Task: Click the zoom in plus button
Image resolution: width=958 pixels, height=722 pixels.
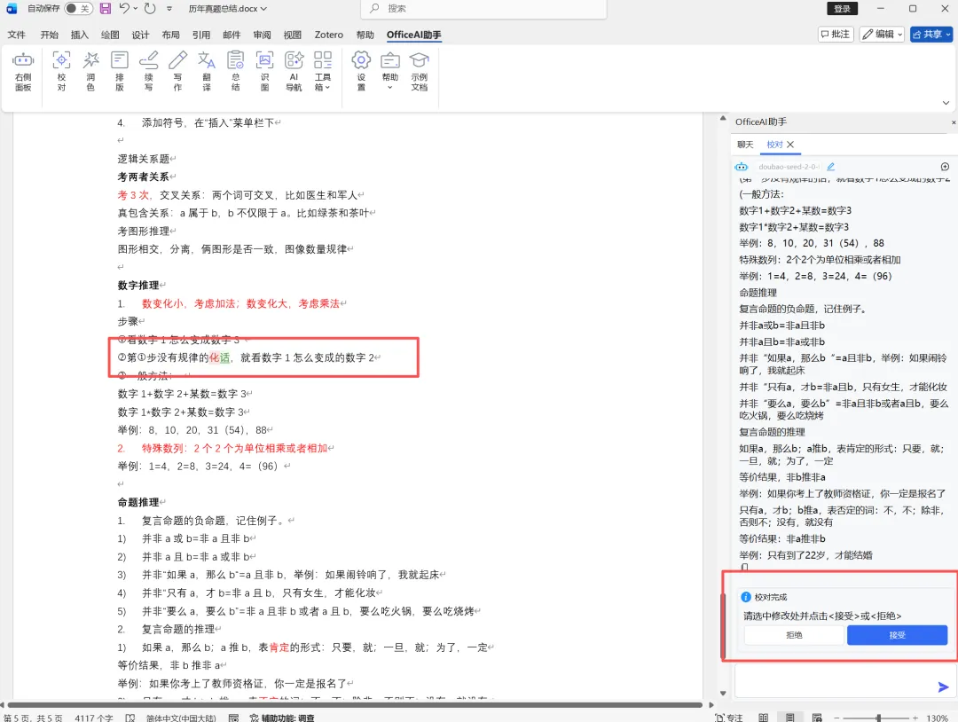Action: [915, 718]
